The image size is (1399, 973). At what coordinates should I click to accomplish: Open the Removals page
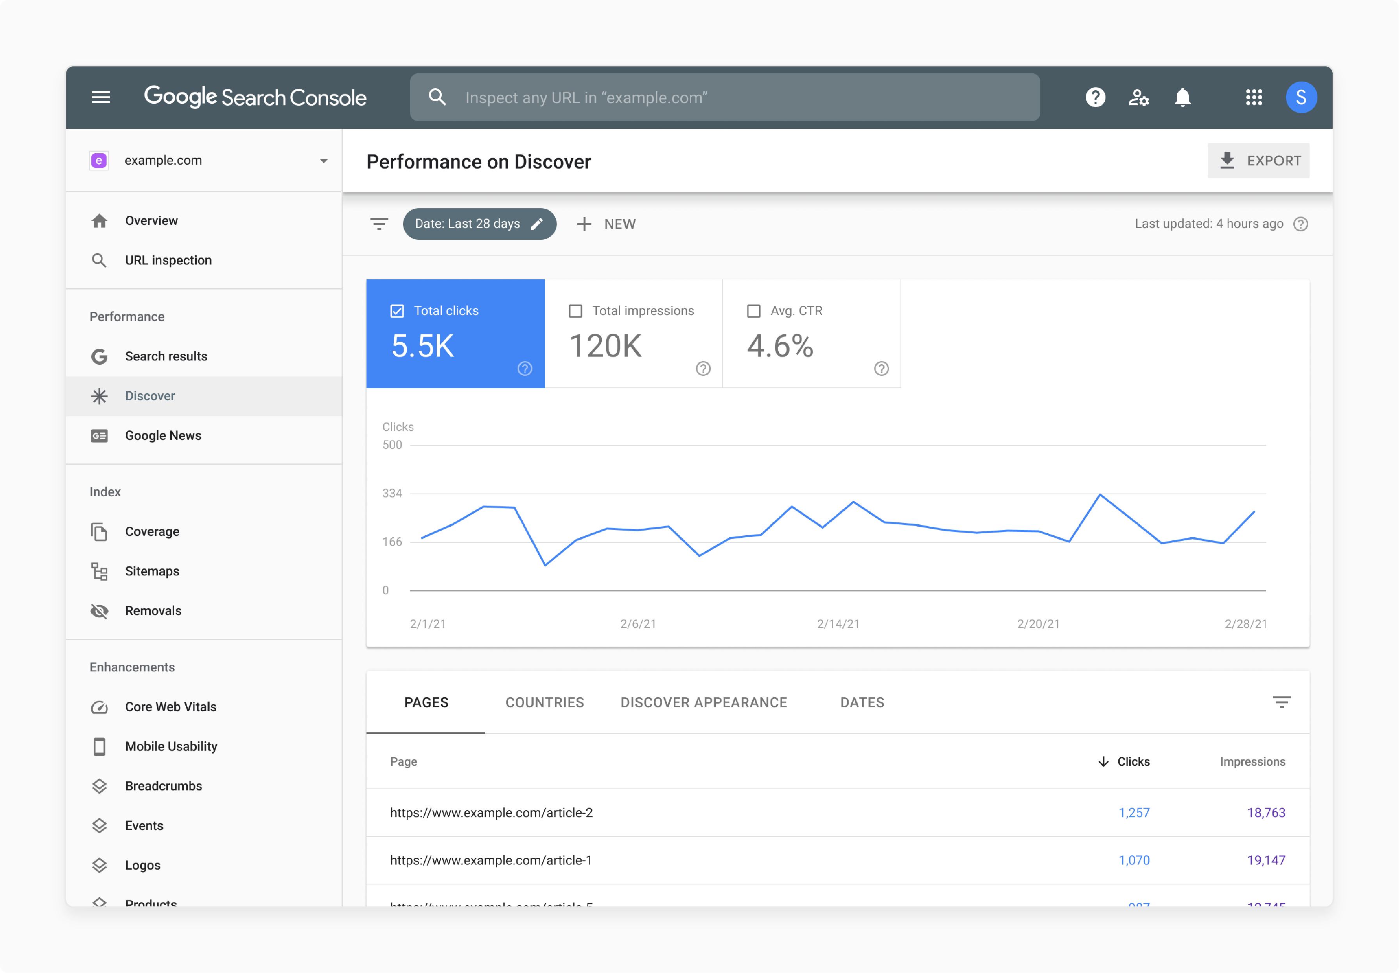203,611
